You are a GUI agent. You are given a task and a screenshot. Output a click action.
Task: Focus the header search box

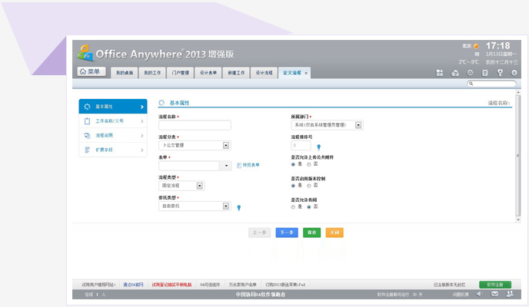(491, 84)
